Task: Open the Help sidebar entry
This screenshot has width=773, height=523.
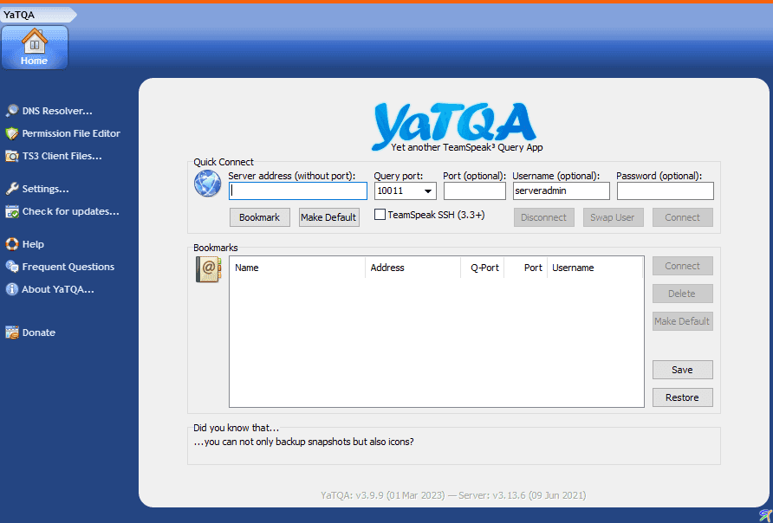Action: 33,244
